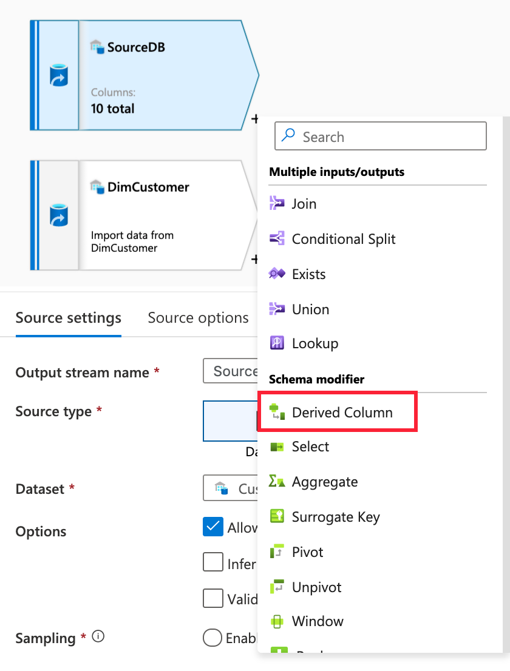Viewport: 510px width, 671px height.
Task: Select the Enable sampling radio button
Action: 212,638
